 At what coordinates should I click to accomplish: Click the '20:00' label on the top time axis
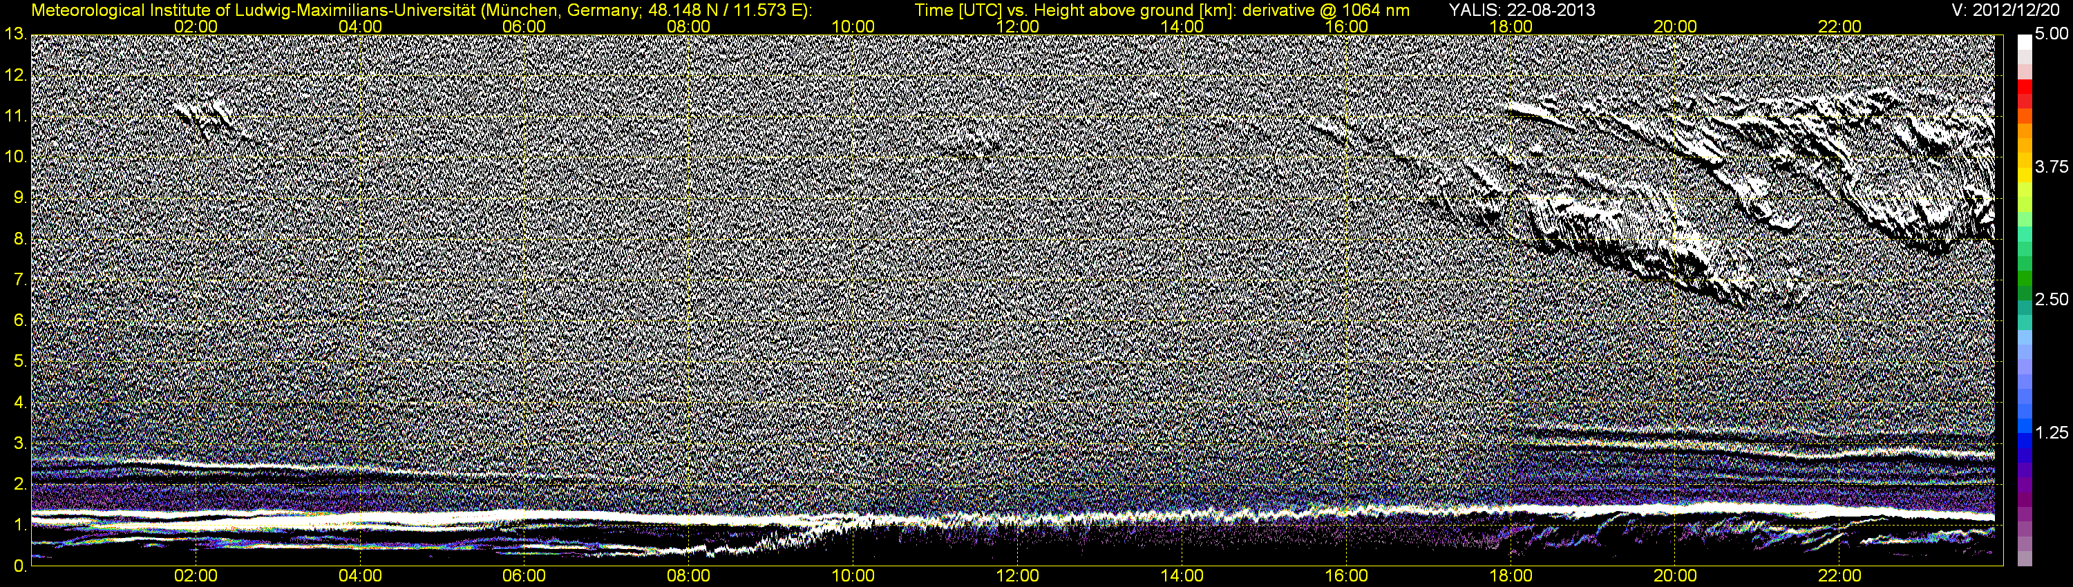tap(1676, 26)
